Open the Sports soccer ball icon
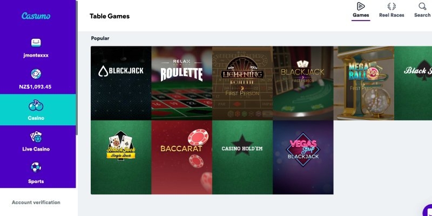 pos(36,167)
